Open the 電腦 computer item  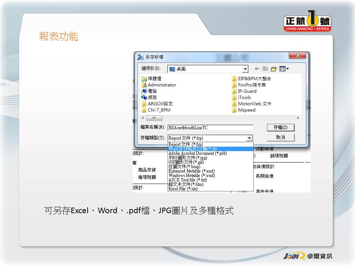(152, 91)
